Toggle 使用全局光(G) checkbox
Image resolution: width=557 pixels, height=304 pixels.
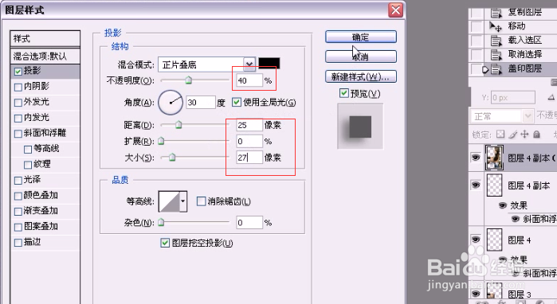[x=236, y=102]
